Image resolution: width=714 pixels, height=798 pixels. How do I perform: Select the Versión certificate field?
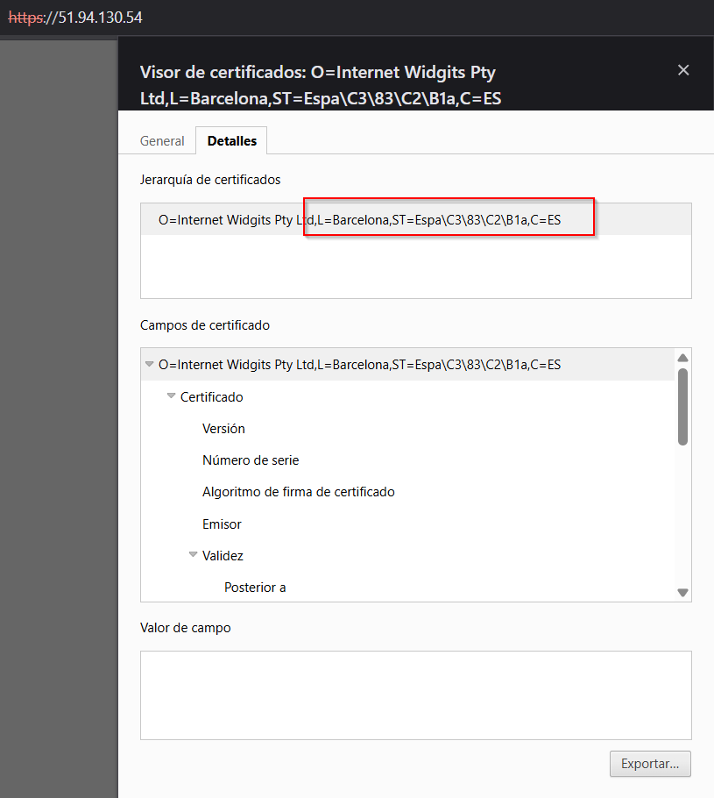coord(223,428)
